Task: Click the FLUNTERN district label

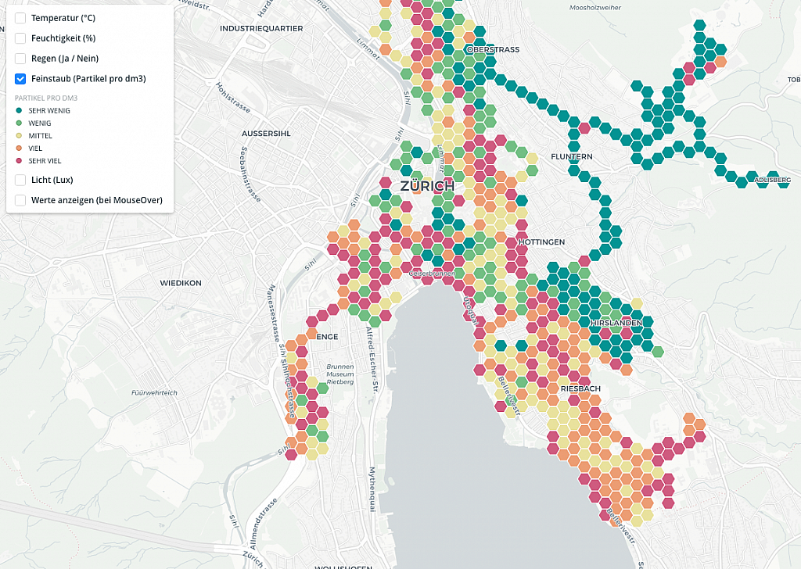Action: pos(572,157)
